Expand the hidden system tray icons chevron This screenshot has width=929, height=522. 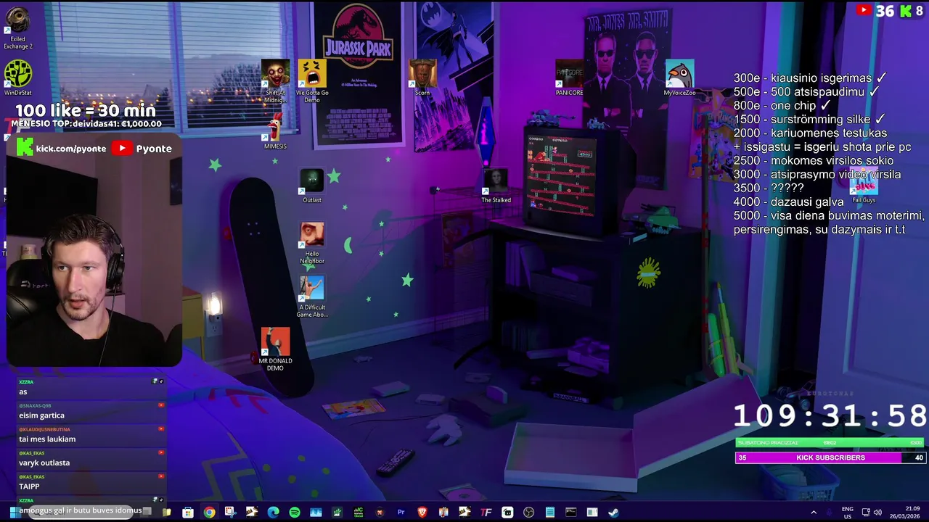[813, 513]
